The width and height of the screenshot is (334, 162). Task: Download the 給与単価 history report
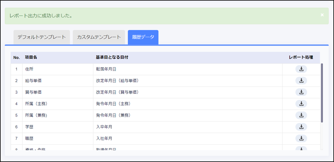tap(301, 81)
